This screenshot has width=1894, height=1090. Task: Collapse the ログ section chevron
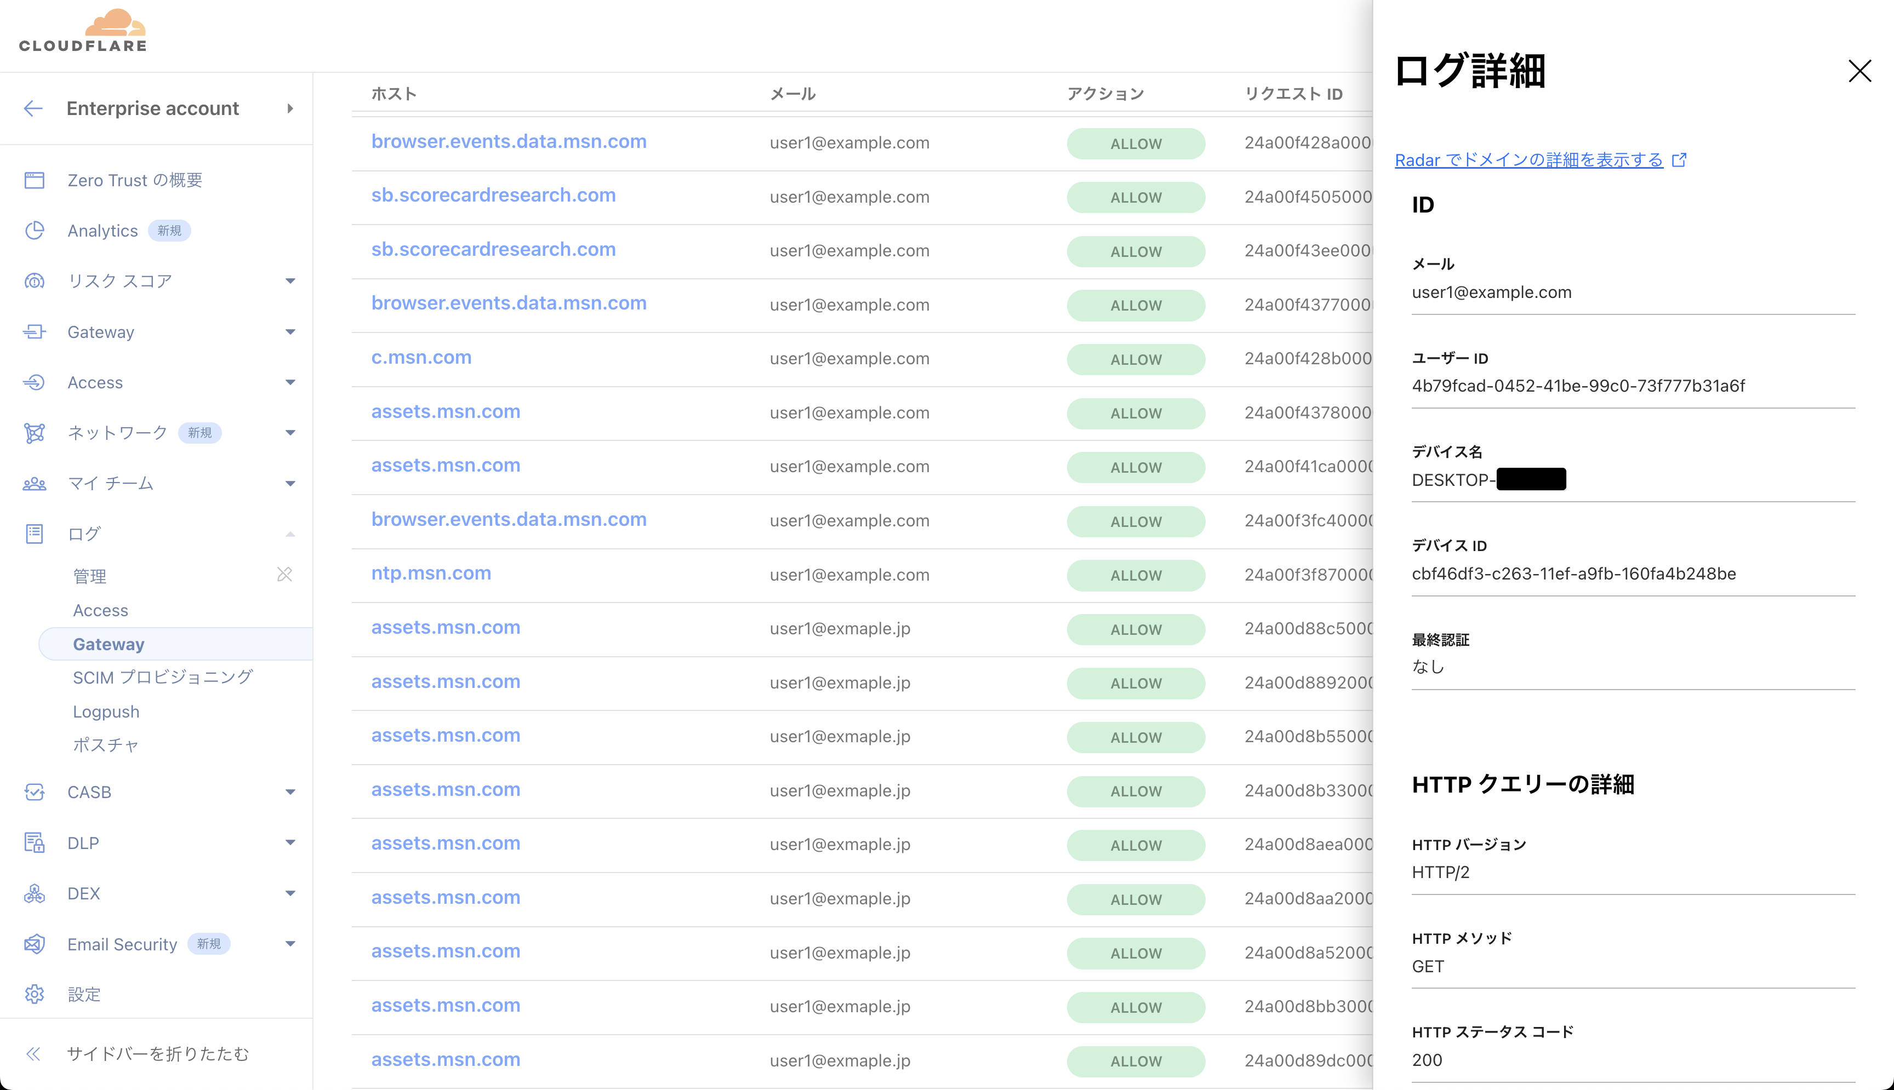tap(290, 533)
